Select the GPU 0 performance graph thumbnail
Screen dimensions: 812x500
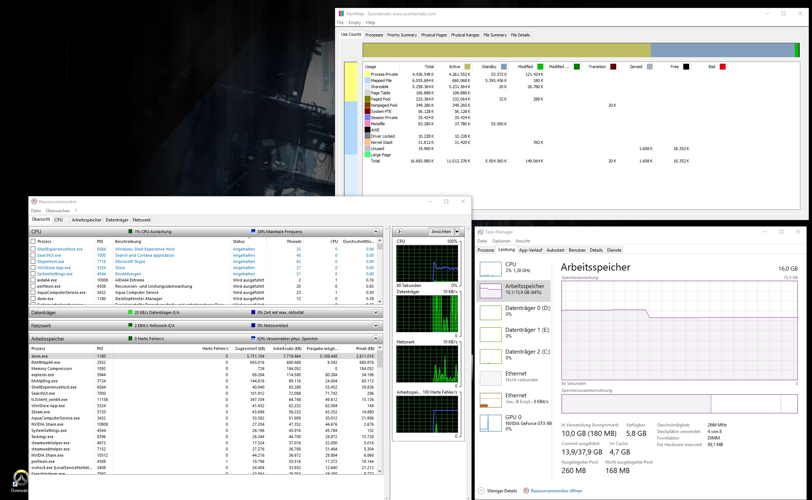[x=490, y=423]
